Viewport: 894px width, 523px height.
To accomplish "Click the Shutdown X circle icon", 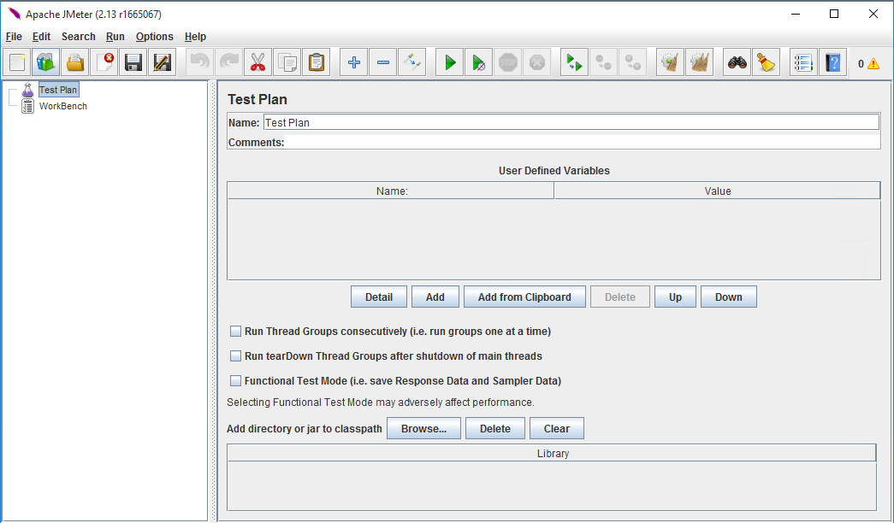I will (x=537, y=62).
